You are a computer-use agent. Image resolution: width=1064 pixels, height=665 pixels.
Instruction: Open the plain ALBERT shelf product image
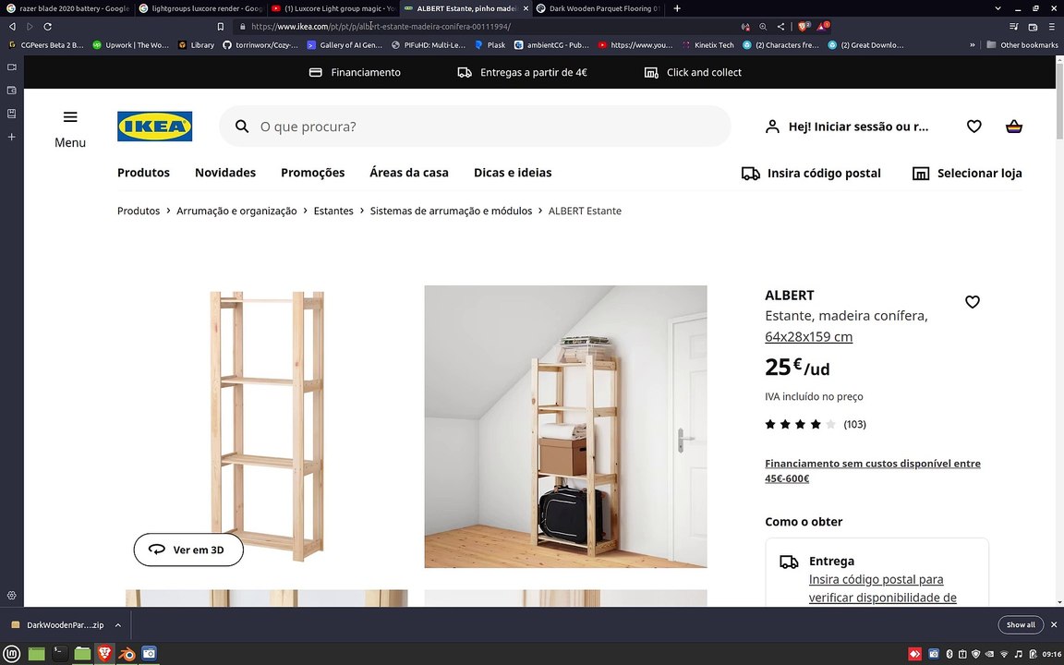[267, 426]
